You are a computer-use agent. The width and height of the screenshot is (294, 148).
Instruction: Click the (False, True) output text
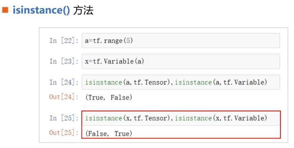[109, 134]
